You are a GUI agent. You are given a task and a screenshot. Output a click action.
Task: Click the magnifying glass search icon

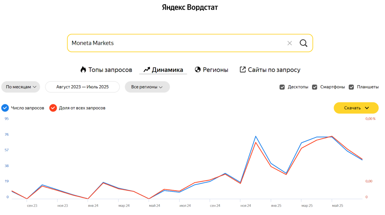point(303,43)
